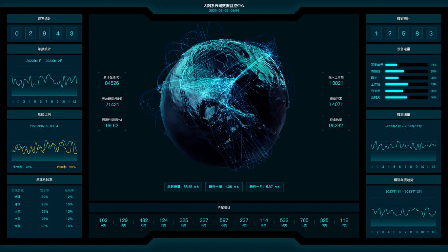The image size is (448, 252).
Task: Click the 安全率: 78% legend label
Action: 23,167
